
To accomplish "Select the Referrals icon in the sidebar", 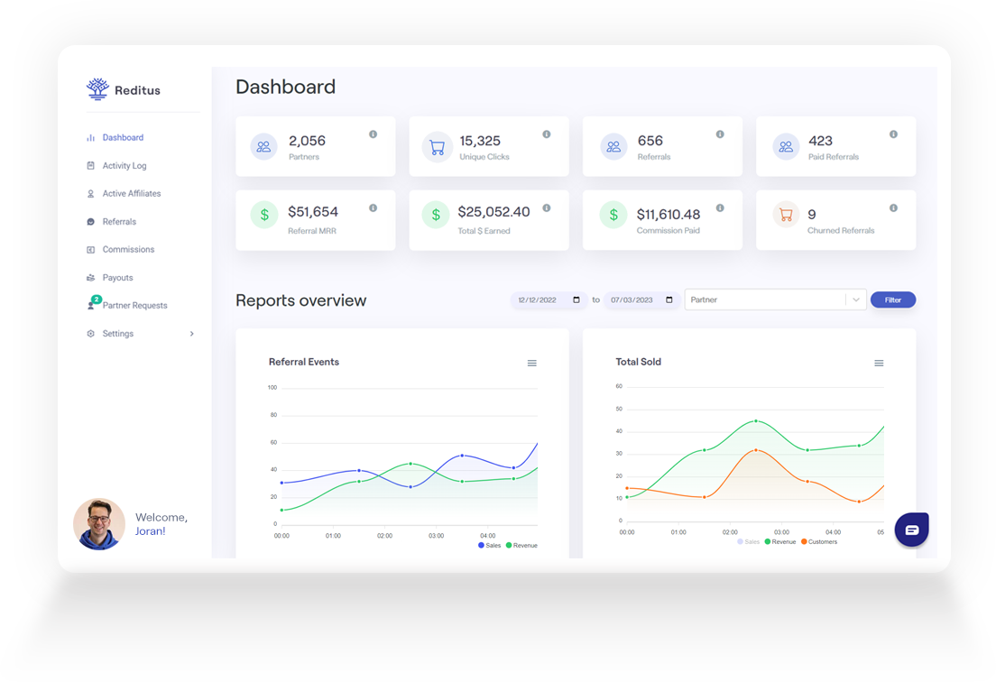I will (91, 221).
